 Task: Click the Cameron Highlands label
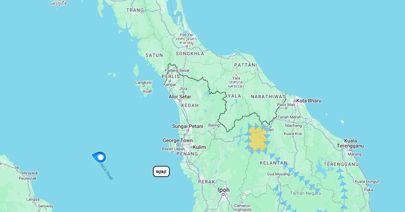click(x=242, y=208)
